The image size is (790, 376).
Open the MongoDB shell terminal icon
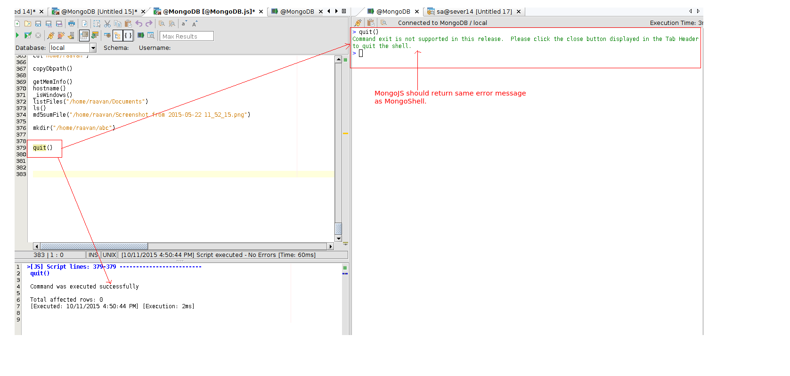(x=140, y=35)
